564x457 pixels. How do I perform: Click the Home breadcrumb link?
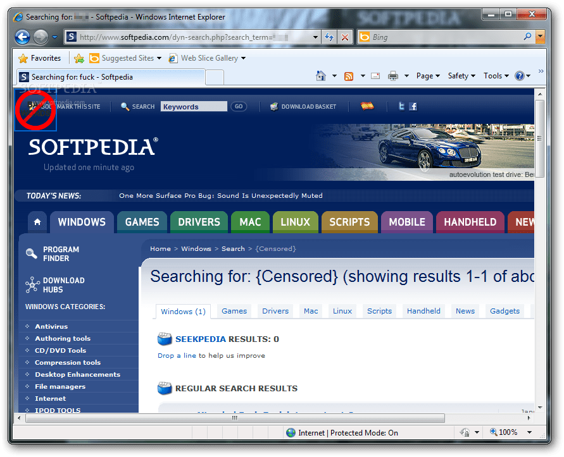pyautogui.click(x=160, y=248)
